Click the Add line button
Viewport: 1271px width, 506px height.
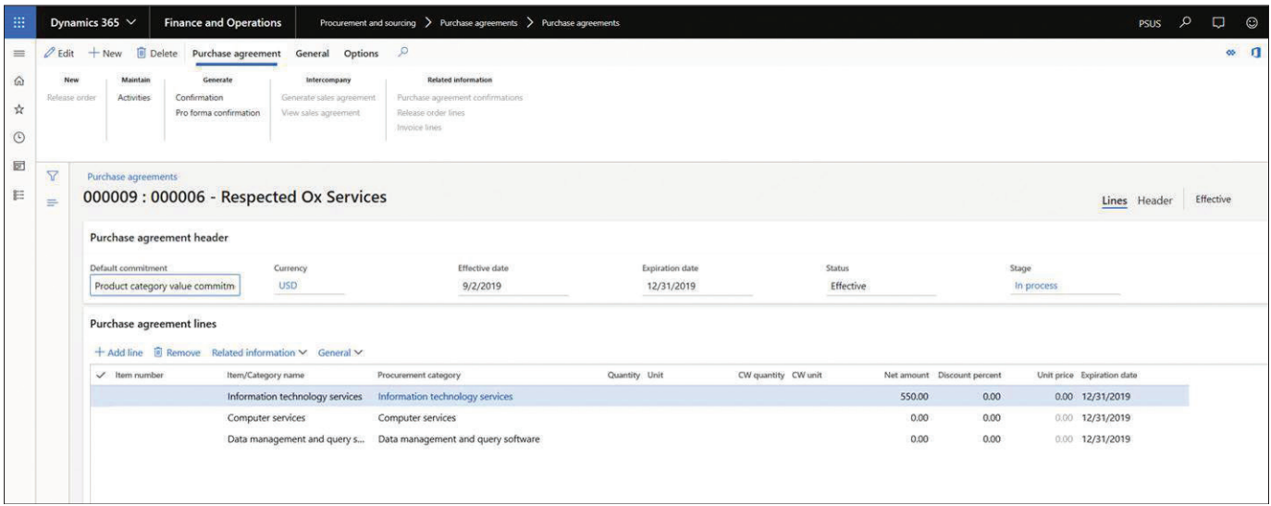pos(118,352)
